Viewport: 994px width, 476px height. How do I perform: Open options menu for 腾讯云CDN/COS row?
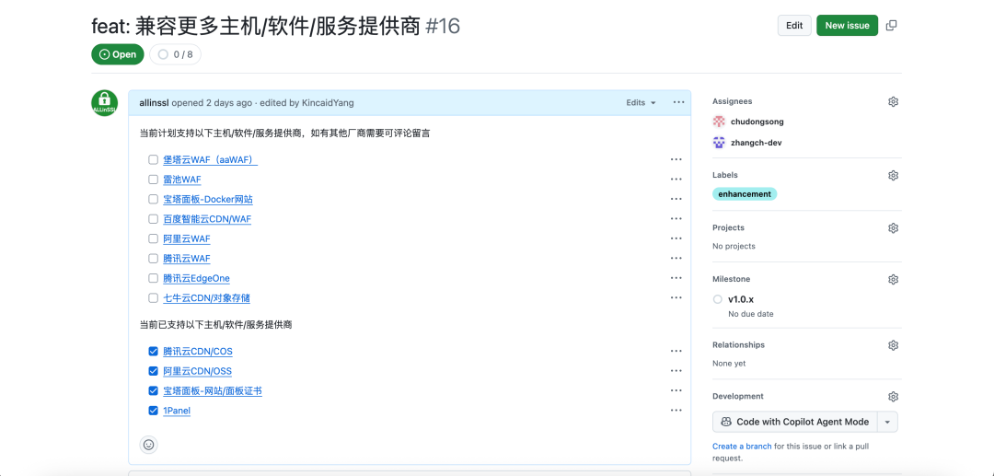[x=676, y=351]
